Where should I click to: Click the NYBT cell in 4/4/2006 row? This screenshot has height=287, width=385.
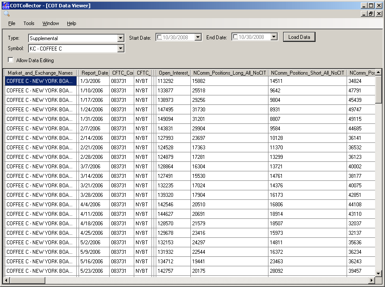click(x=143, y=205)
